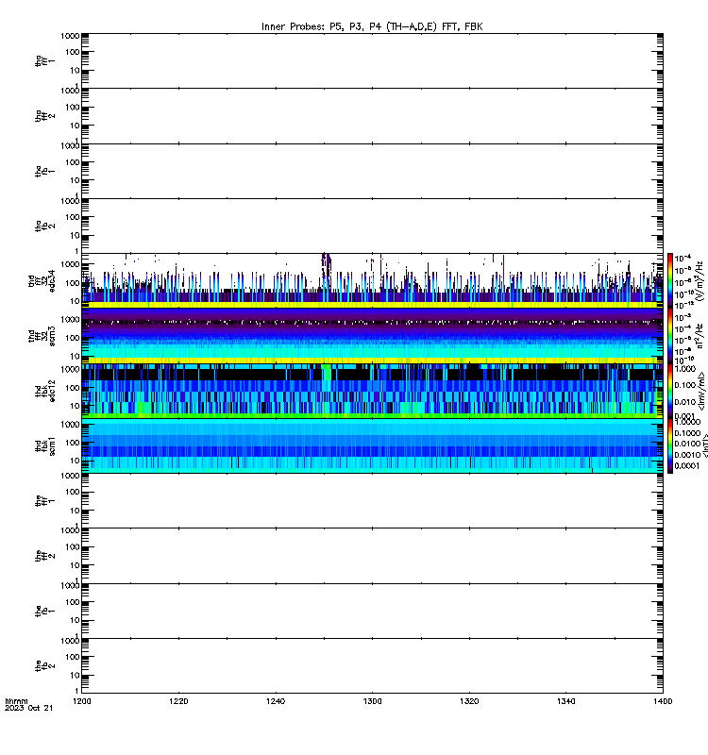The width and height of the screenshot is (708, 755).
Task: Click the 'hhmm' axis unit label
Action: (x=16, y=701)
